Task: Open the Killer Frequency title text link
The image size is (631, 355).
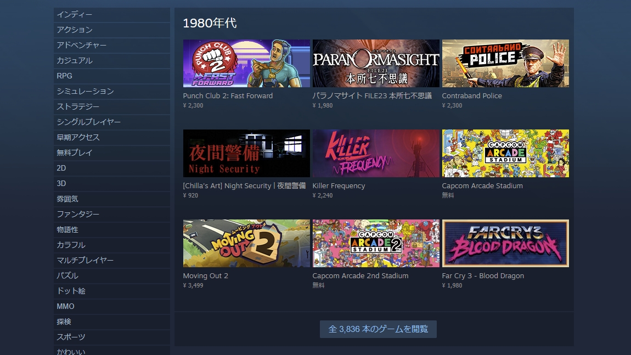Action: coord(339,185)
